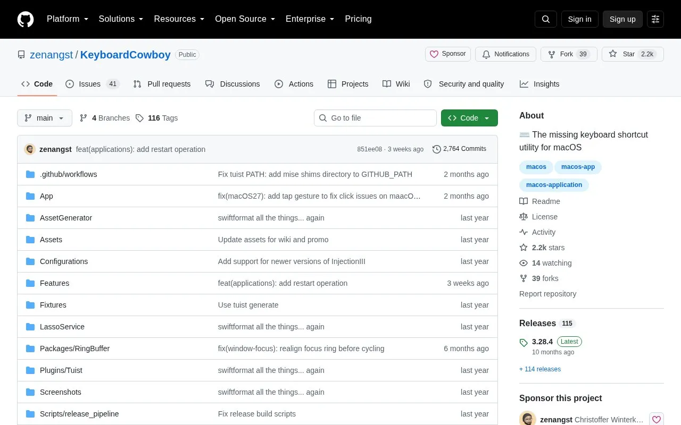View the 116 Tags link

coord(156,118)
